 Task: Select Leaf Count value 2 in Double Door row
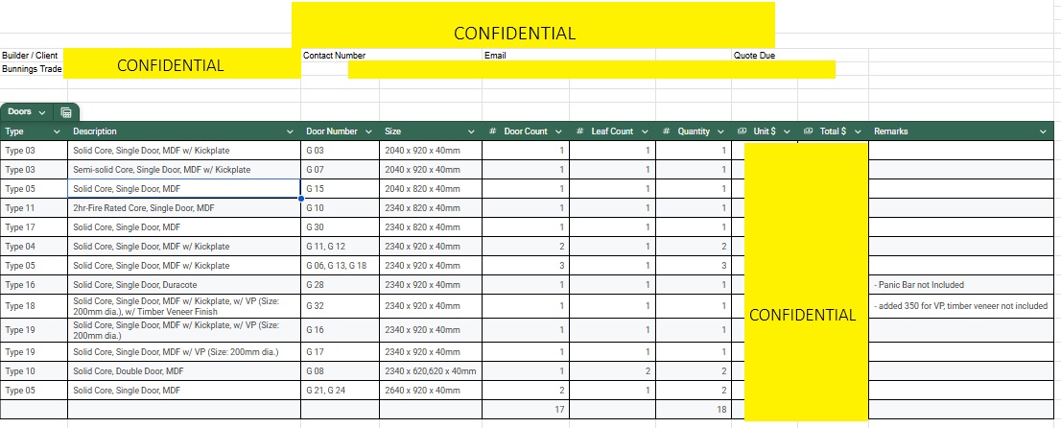coord(612,371)
